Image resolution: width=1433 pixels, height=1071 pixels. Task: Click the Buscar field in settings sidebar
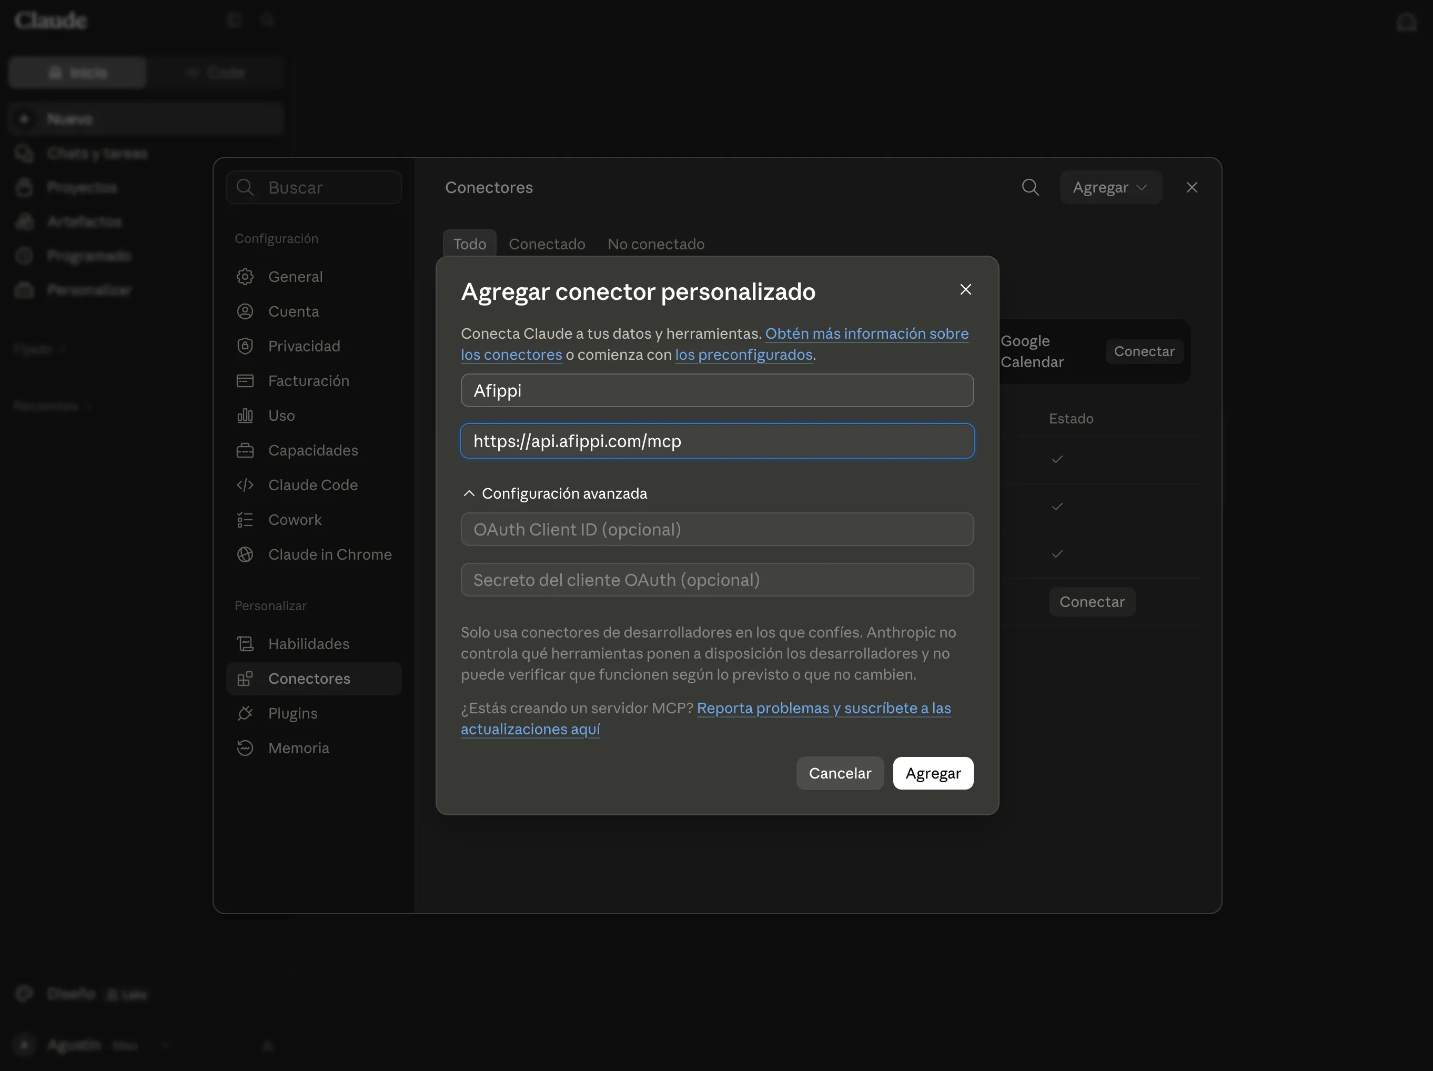coord(314,187)
